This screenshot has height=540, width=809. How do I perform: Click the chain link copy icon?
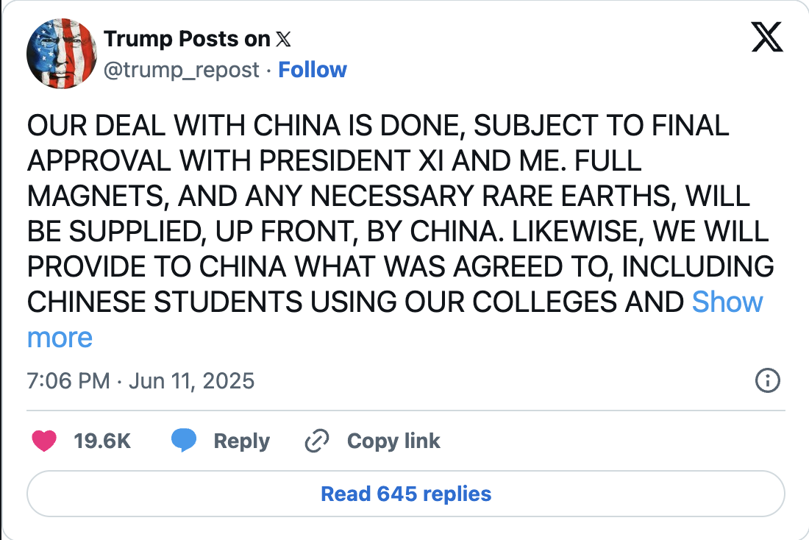[316, 441]
